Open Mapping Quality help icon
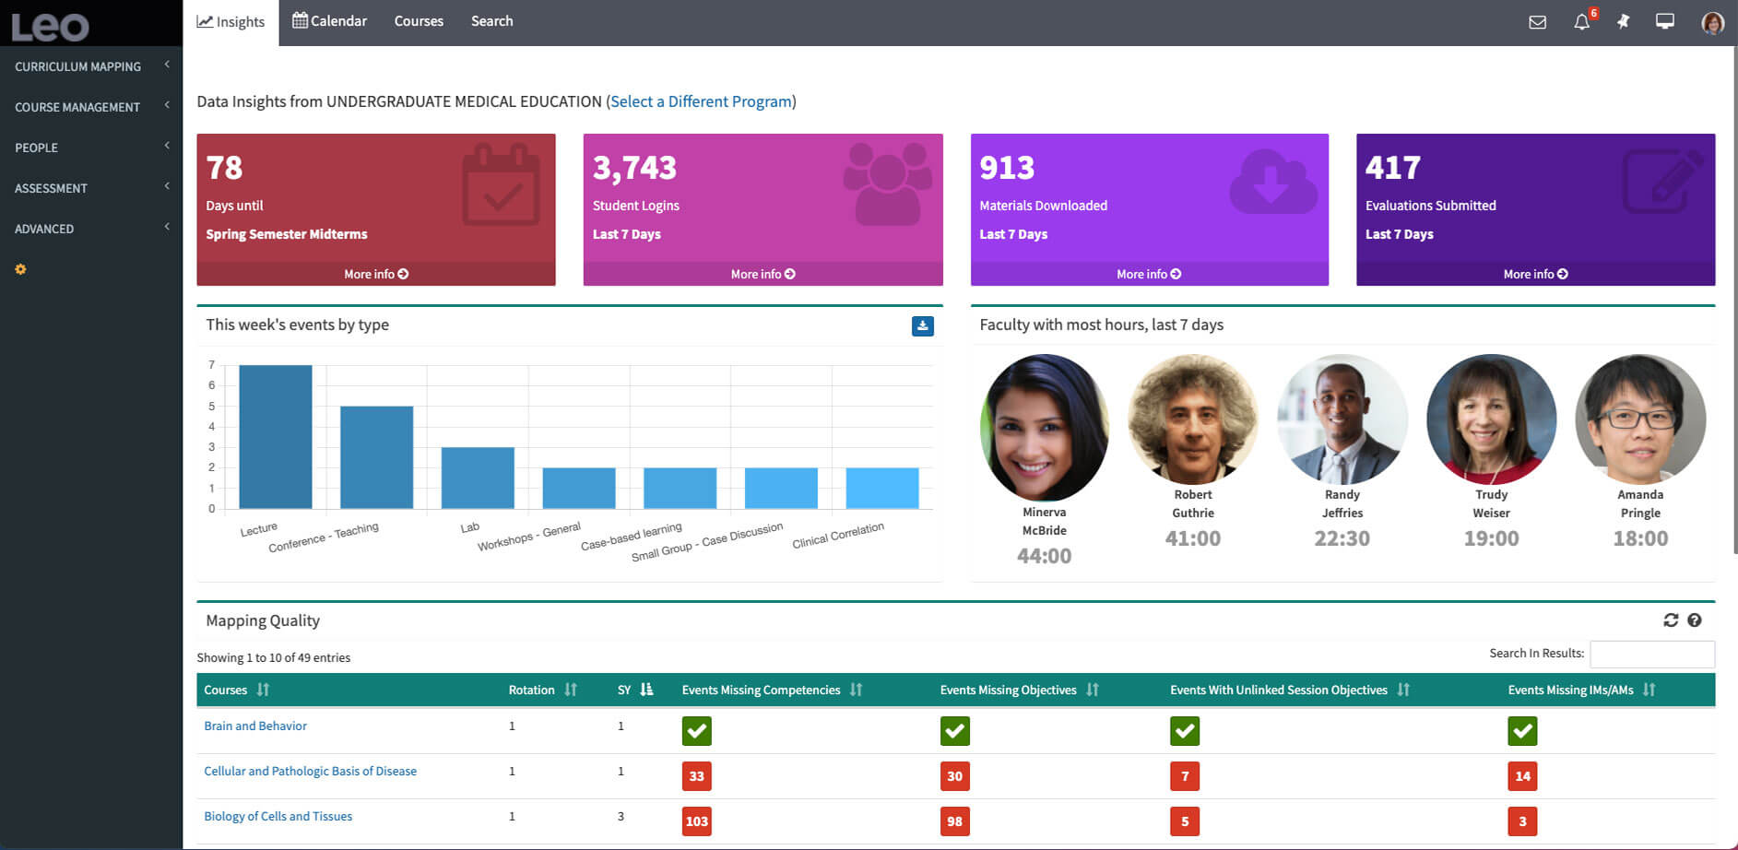This screenshot has width=1738, height=850. (1694, 620)
